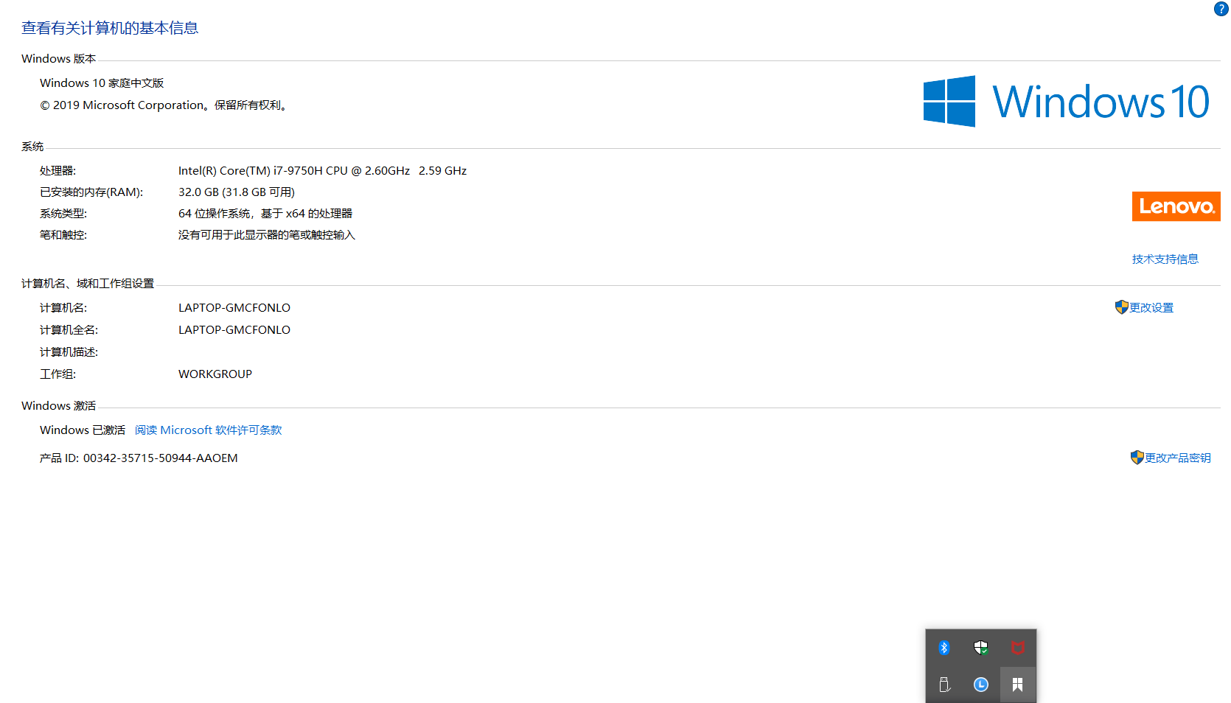This screenshot has height=703, width=1231.
Task: Click the Windows 激活 section header
Action: (59, 405)
